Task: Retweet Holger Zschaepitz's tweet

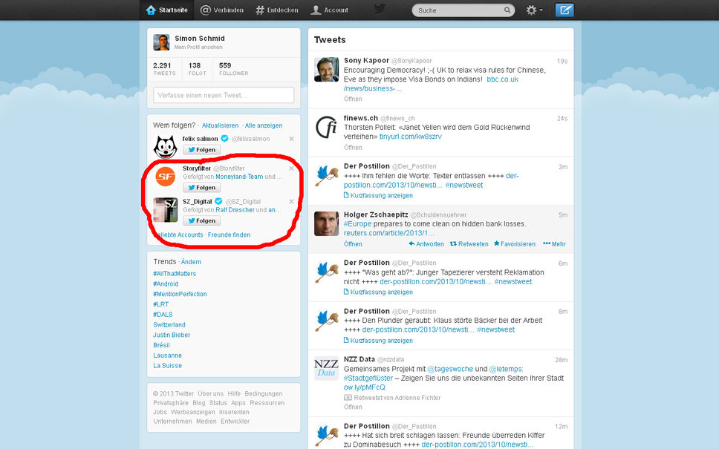Action: coord(469,244)
